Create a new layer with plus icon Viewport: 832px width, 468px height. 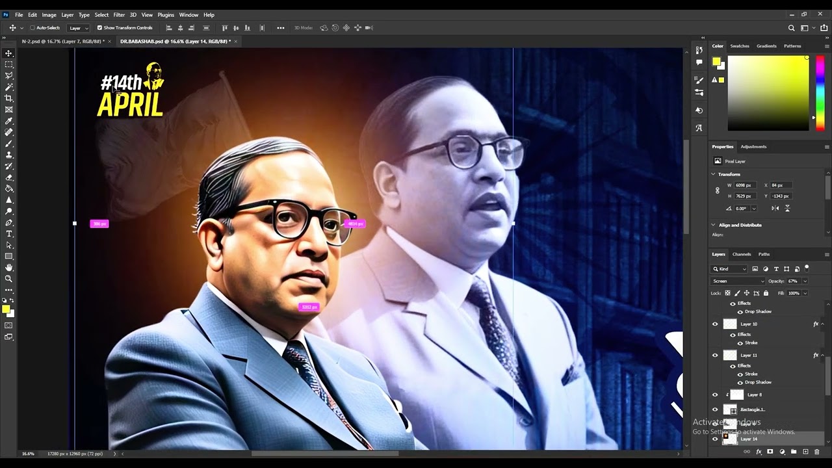tap(805, 452)
